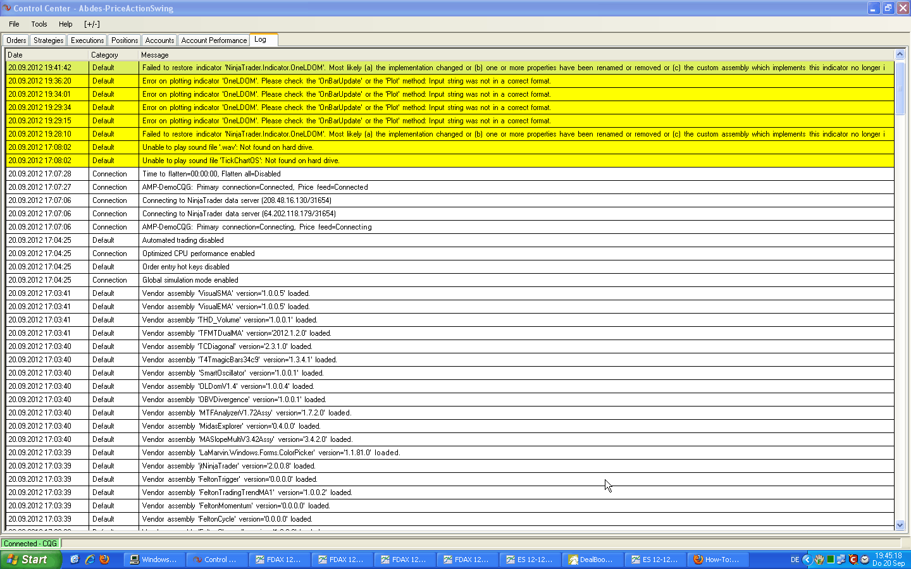Click the [+/-] menu item
This screenshot has height=569, width=911.
pos(92,24)
